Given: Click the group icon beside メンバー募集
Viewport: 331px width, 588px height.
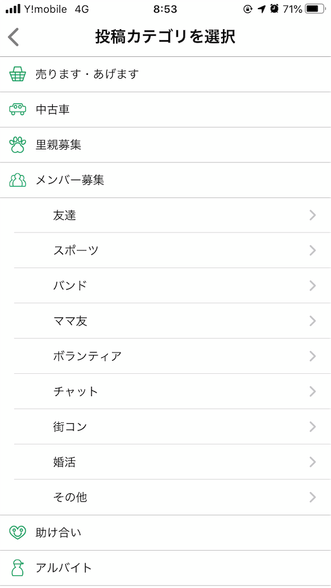Looking at the screenshot, I should 19,179.
